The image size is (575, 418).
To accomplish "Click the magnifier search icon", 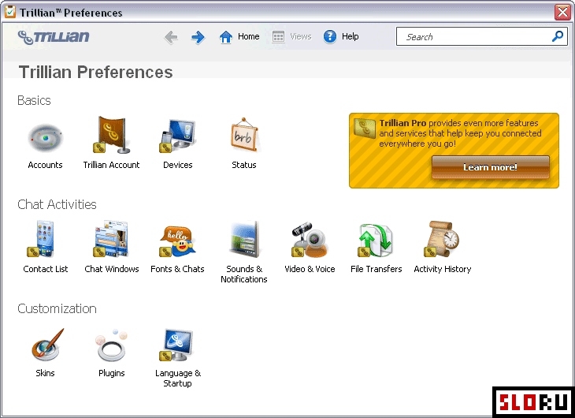I will pyautogui.click(x=558, y=36).
